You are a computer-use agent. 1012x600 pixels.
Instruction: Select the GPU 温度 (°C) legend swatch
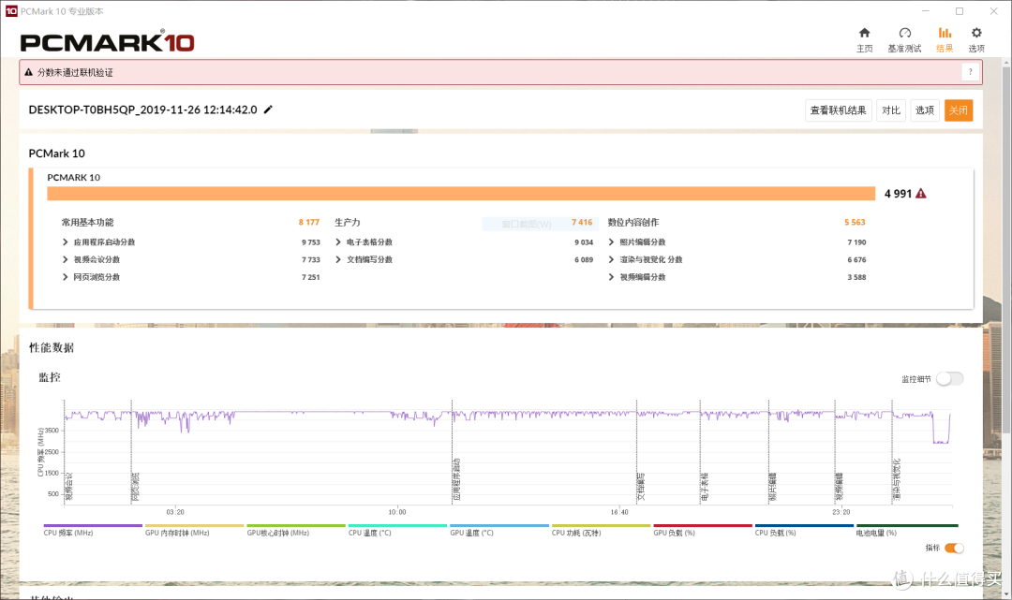(499, 526)
